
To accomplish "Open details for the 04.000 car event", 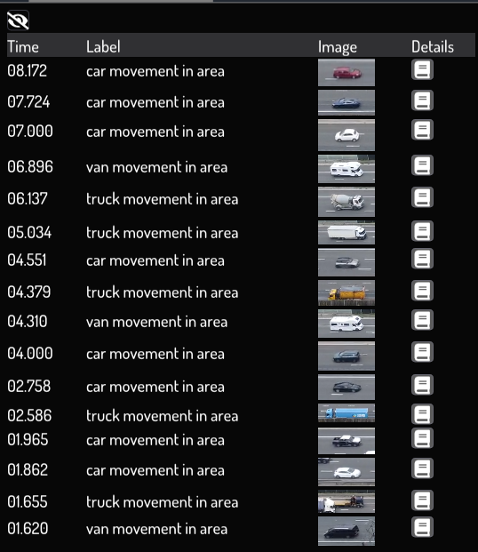I will click(x=422, y=352).
